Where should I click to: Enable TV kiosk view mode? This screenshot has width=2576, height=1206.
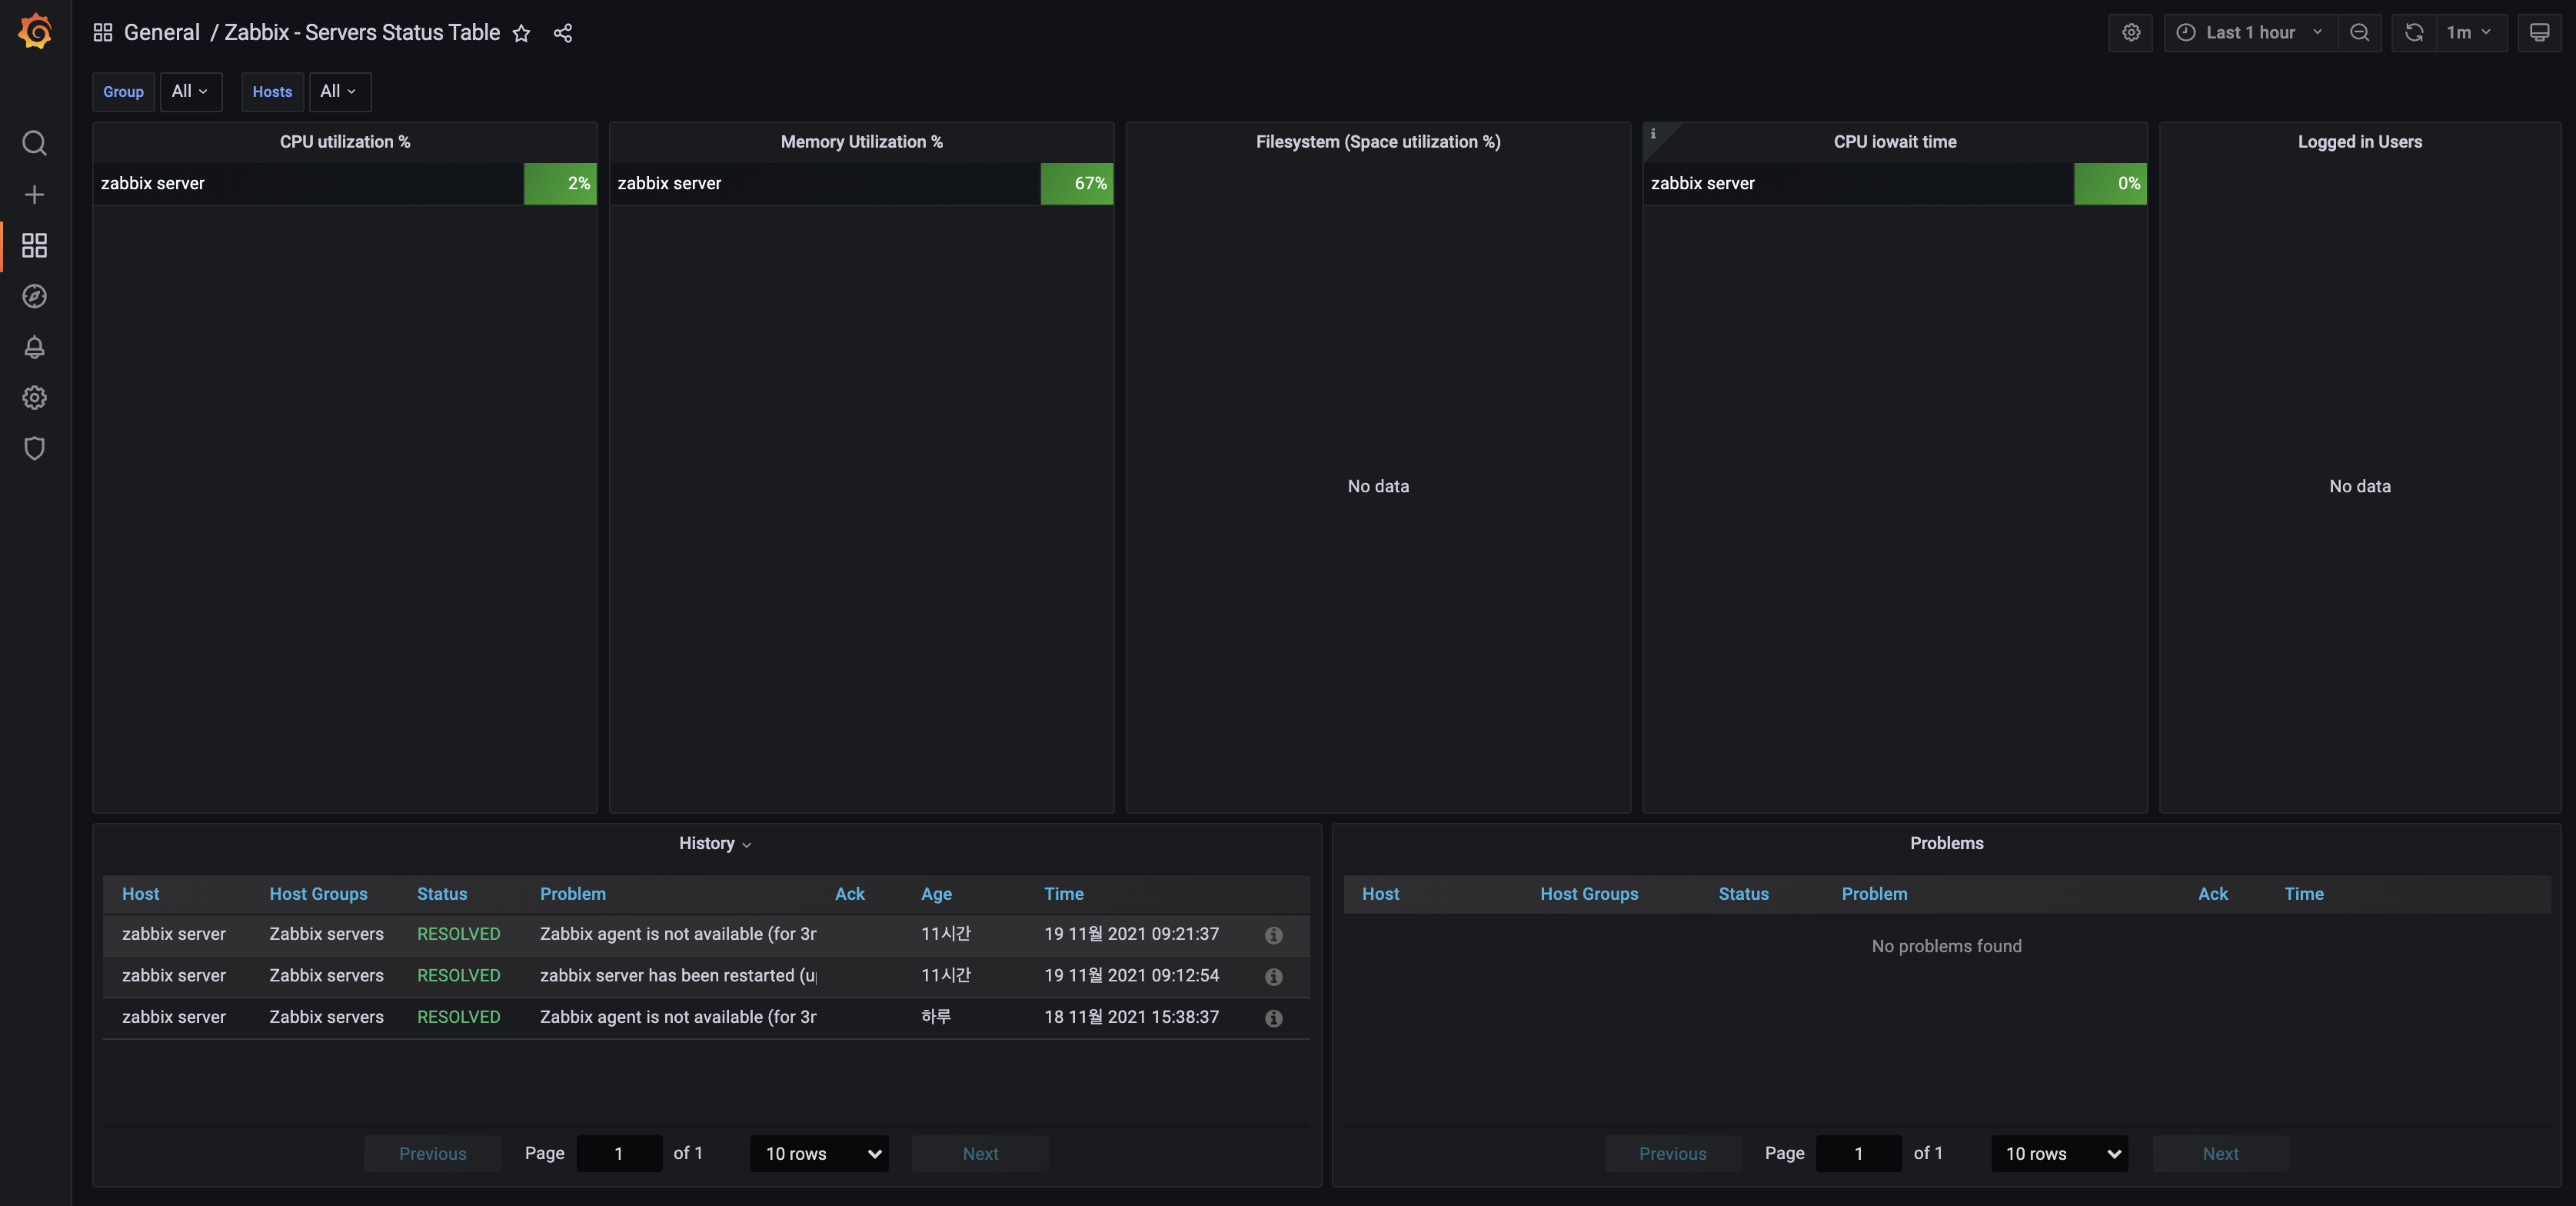coord(2540,32)
